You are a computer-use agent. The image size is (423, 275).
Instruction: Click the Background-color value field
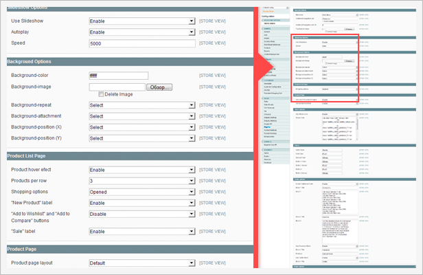[x=119, y=76]
